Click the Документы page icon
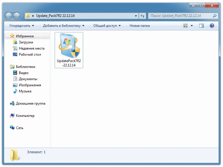223x167 pixels. point(15,79)
